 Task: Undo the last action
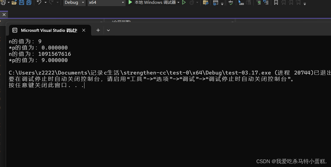(x=39, y=2)
